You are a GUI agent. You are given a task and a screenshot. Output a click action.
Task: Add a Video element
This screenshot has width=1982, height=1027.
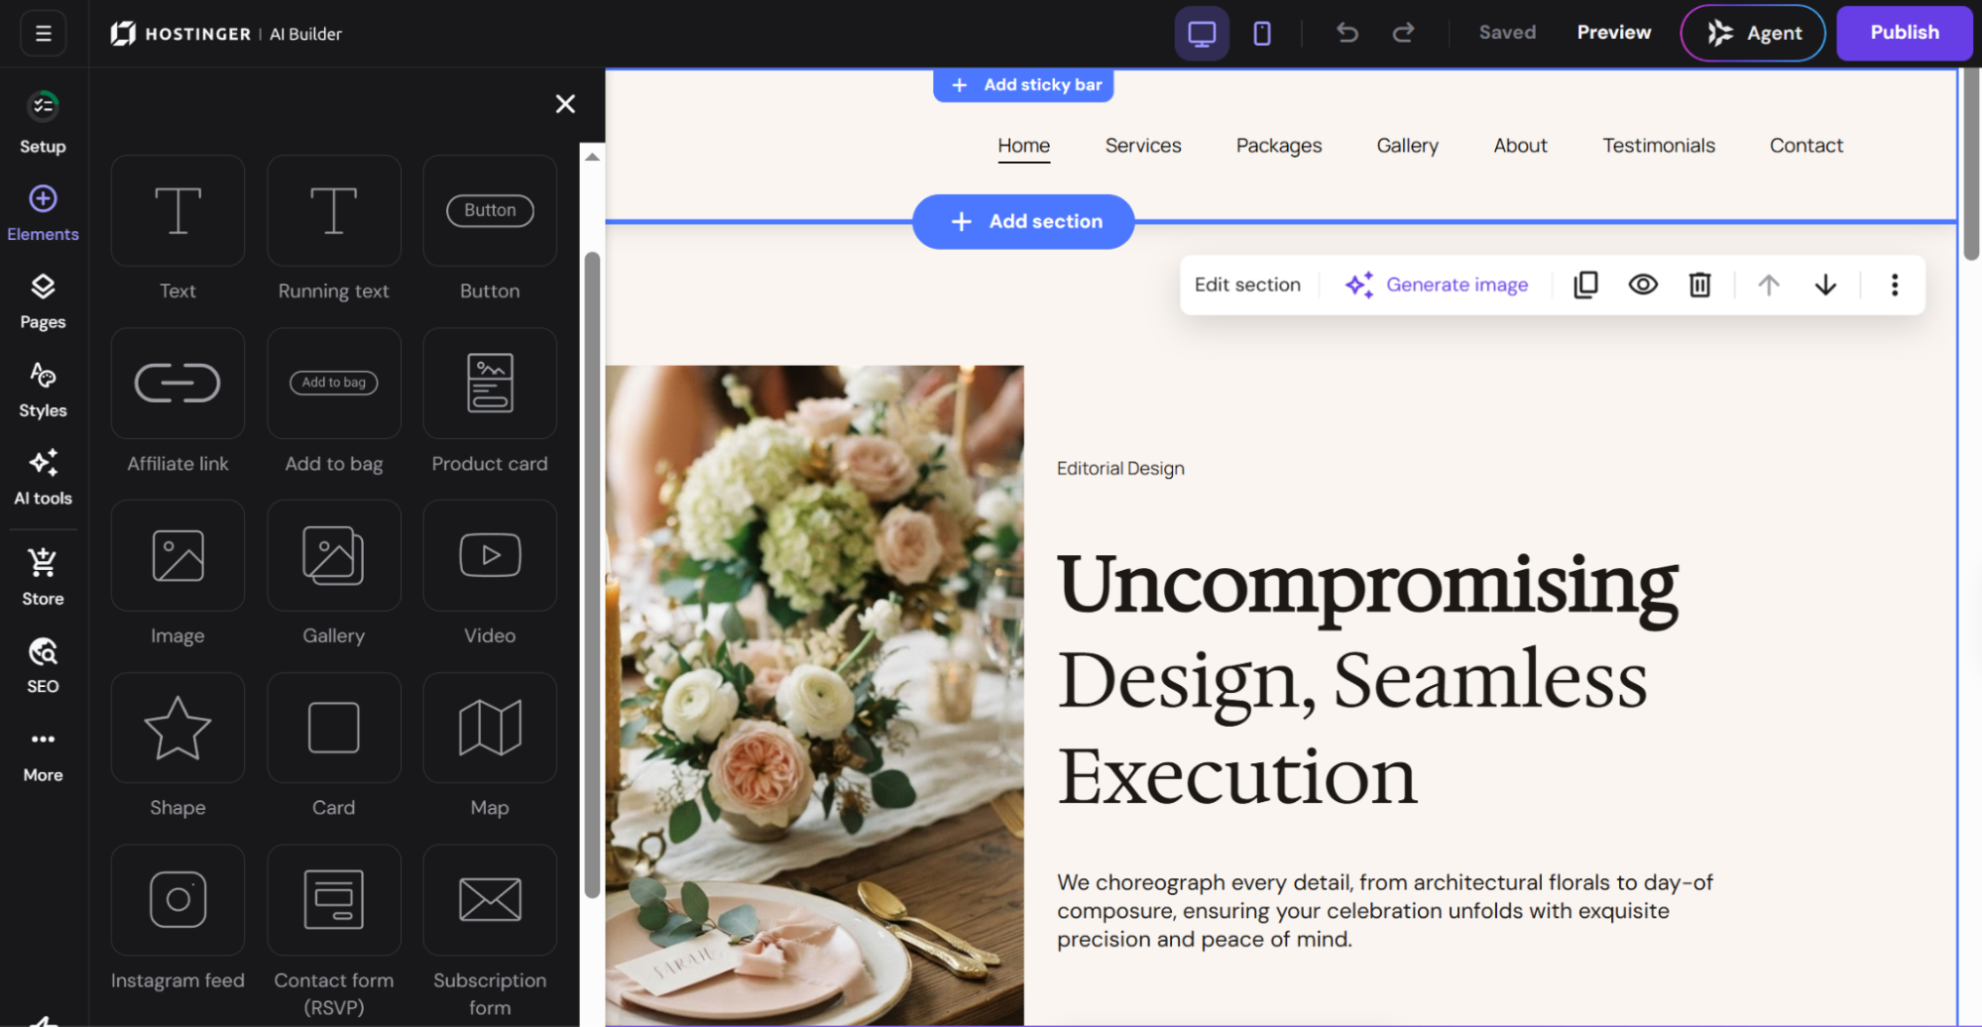490,555
